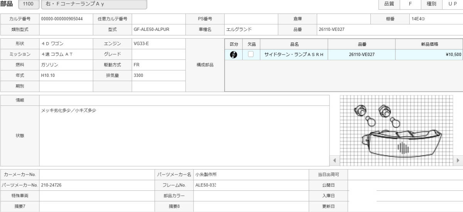Click the グレード field
The image size is (463, 212).
point(159,54)
